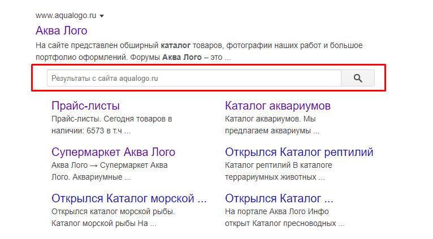Click the text 'Аква Лого → Супермаркет Аква'
Image resolution: width=433 pixels, height=239 pixels.
[x=110, y=166]
